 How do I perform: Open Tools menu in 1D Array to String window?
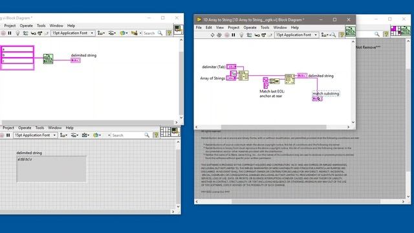(265, 27)
